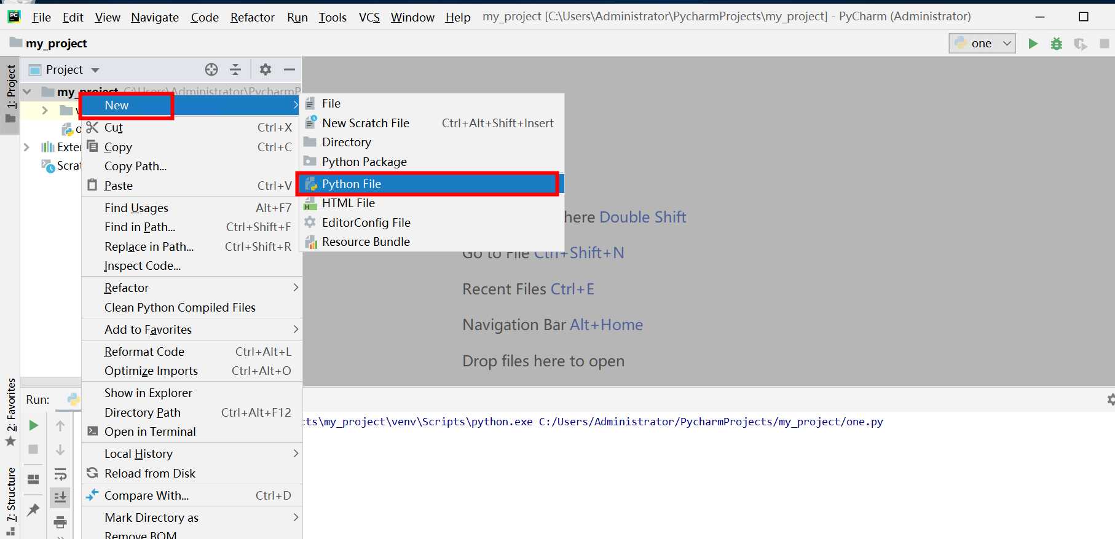This screenshot has width=1115, height=539.
Task: Click the up-arrow stack trace icon
Action: [60, 425]
